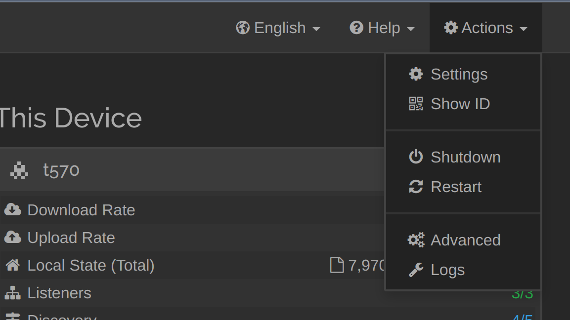
Task: Click the t570 device identicon
Action: coord(19,170)
